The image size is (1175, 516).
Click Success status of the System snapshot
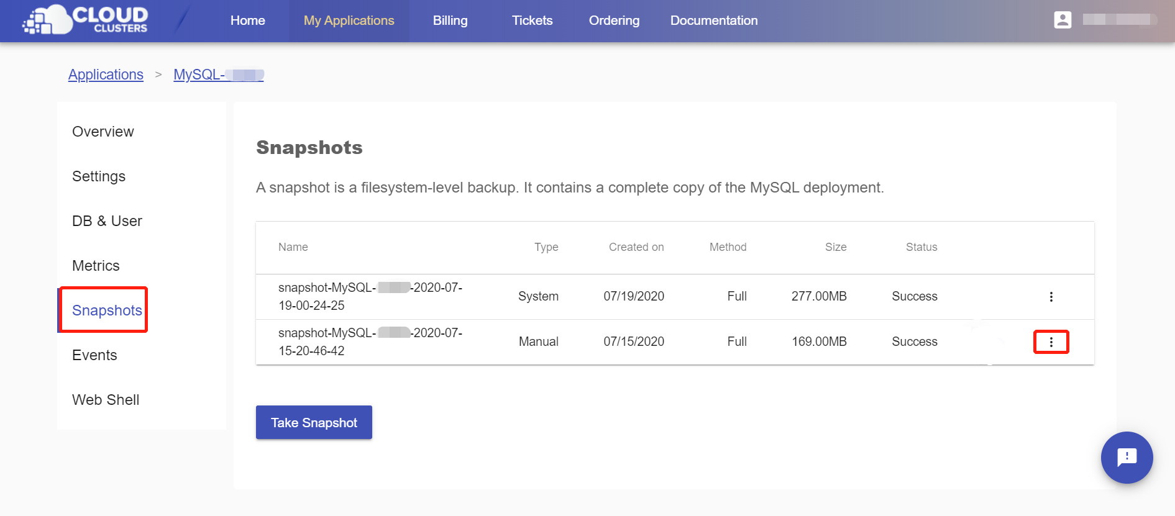(x=915, y=297)
